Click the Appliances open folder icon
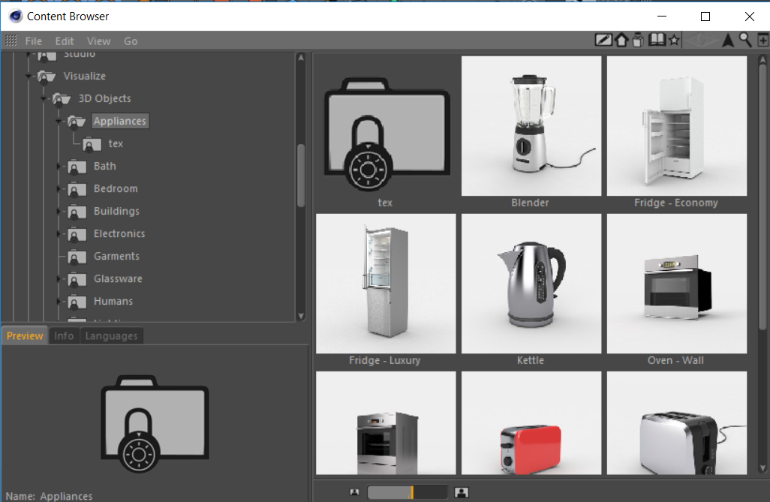 (x=77, y=122)
